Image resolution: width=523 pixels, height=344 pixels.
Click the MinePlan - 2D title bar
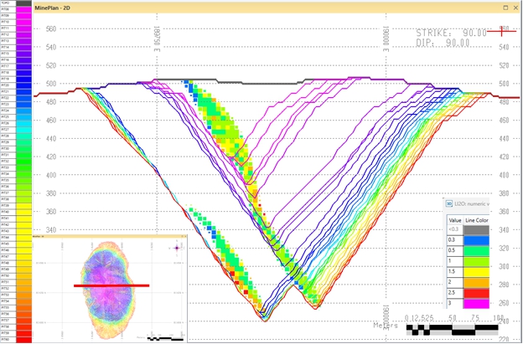(251, 7)
